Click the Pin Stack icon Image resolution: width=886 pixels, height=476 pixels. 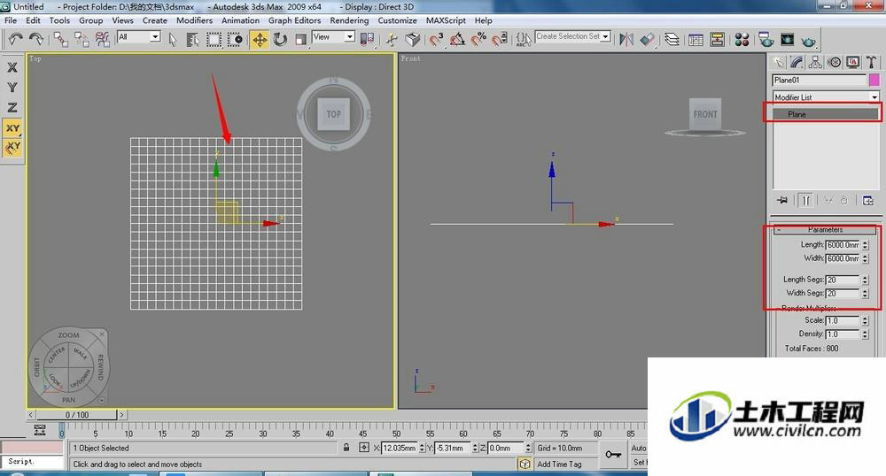[x=782, y=200]
